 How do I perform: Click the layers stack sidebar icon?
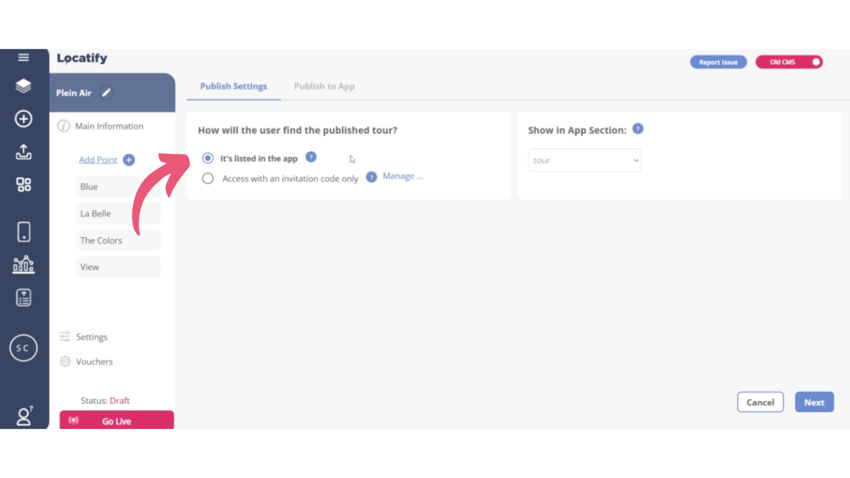(24, 86)
